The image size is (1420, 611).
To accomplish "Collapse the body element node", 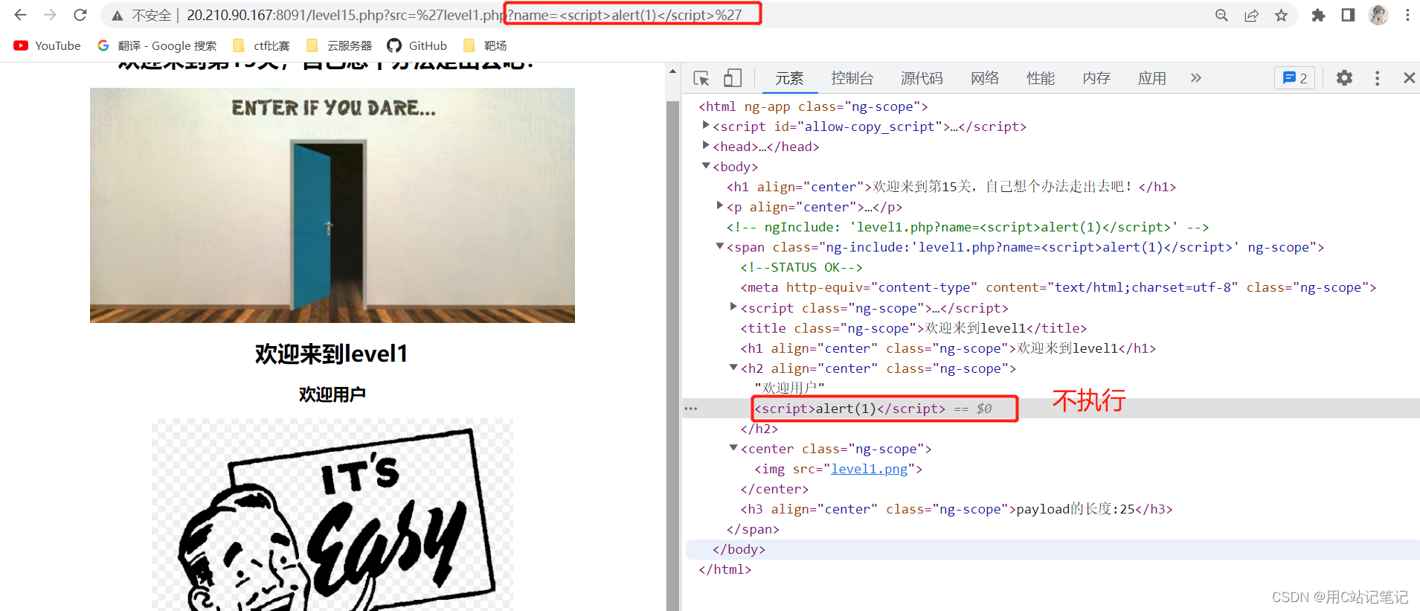I will pyautogui.click(x=705, y=166).
